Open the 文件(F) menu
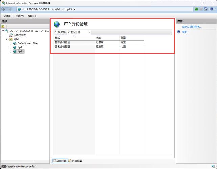Screen dimensions: 217x169 pyautogui.click(x=7, y=16)
